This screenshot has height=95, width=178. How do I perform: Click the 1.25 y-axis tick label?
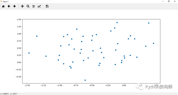(x=19, y=26)
